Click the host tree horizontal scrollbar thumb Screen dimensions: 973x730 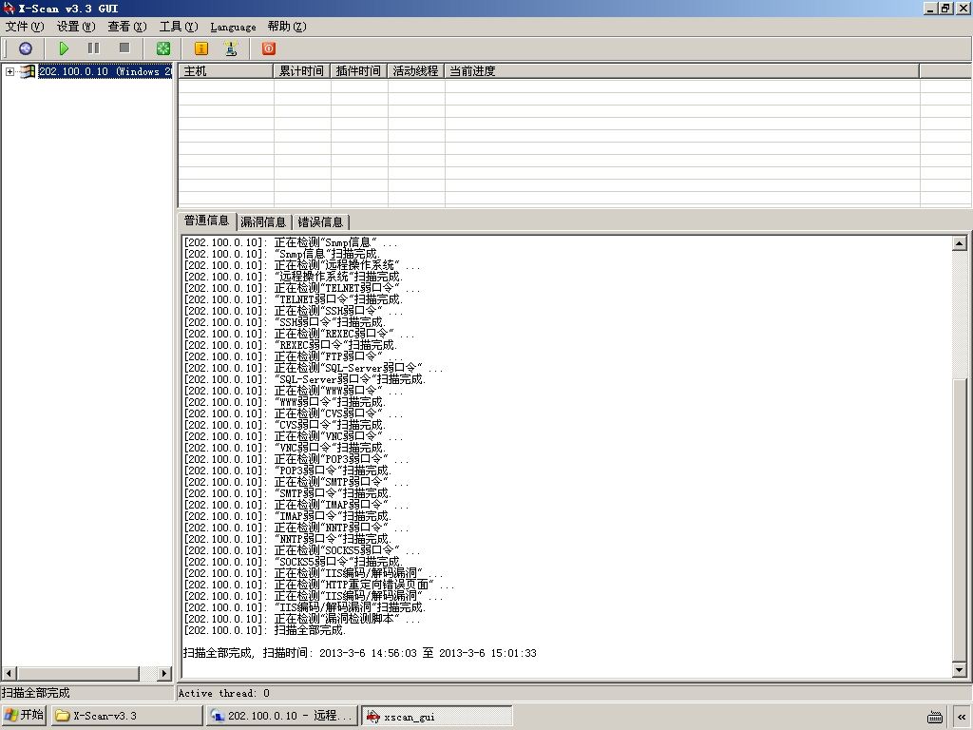(78, 674)
